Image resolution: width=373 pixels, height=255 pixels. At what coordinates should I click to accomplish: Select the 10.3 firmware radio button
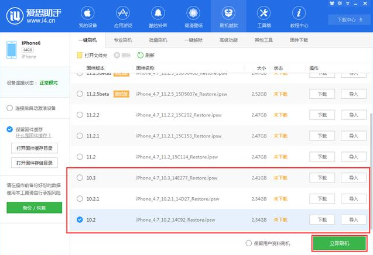click(x=80, y=178)
